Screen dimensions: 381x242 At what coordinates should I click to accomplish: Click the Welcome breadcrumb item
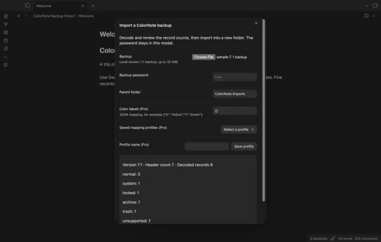point(86,16)
